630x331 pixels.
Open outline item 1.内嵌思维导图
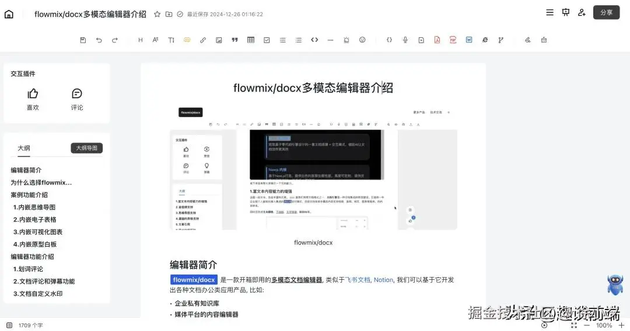pos(34,208)
